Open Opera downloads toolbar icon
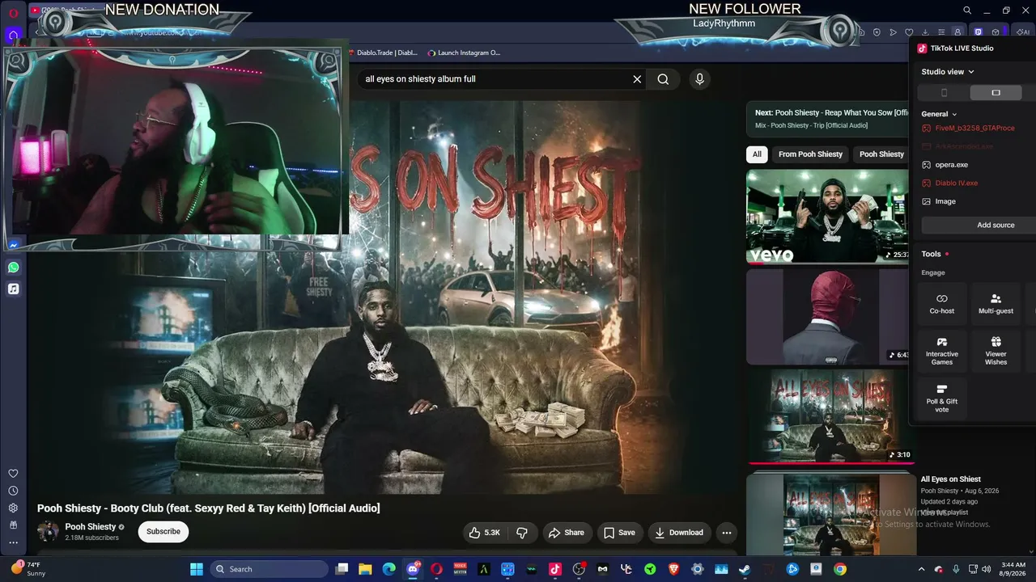1036x582 pixels. pos(925,32)
